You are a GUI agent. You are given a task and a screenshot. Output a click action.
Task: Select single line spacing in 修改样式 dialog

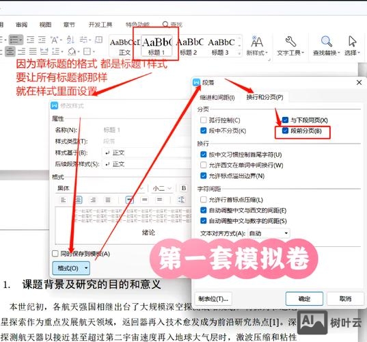(129, 200)
